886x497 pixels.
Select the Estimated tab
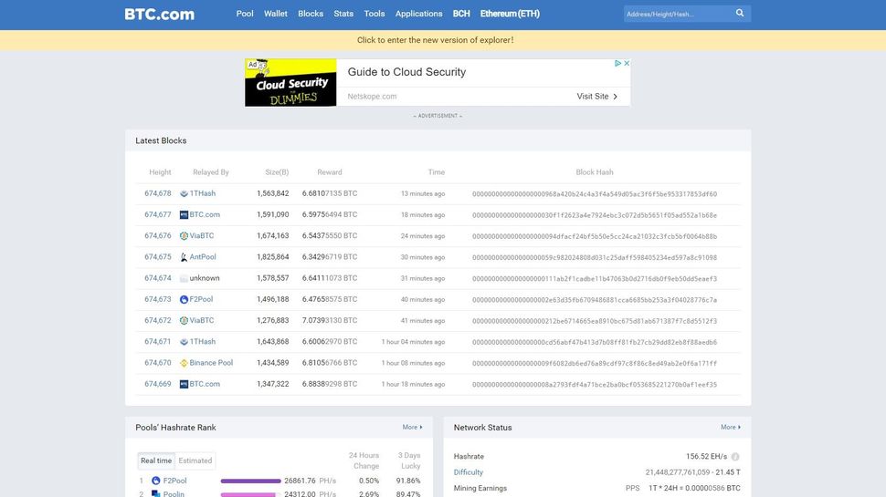point(195,461)
